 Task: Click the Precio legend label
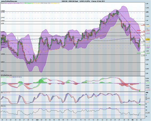pyautogui.click(x=3, y=3)
